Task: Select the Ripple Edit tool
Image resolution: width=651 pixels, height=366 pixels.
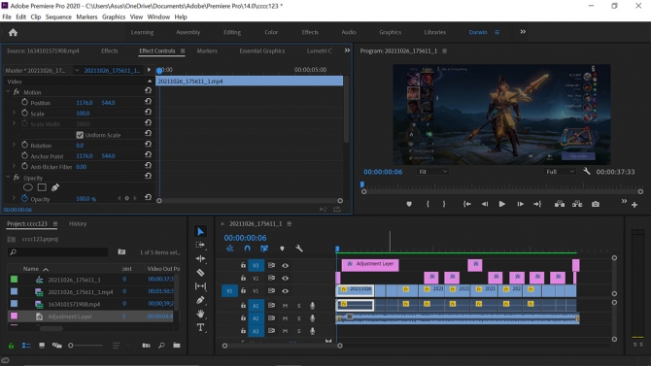Action: tap(200, 258)
